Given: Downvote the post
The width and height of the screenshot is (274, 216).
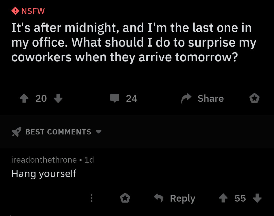Looking at the screenshot, I should pos(58,98).
